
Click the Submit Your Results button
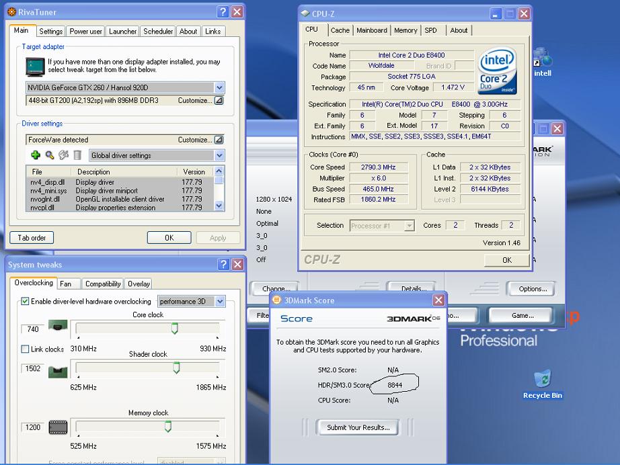click(x=358, y=427)
